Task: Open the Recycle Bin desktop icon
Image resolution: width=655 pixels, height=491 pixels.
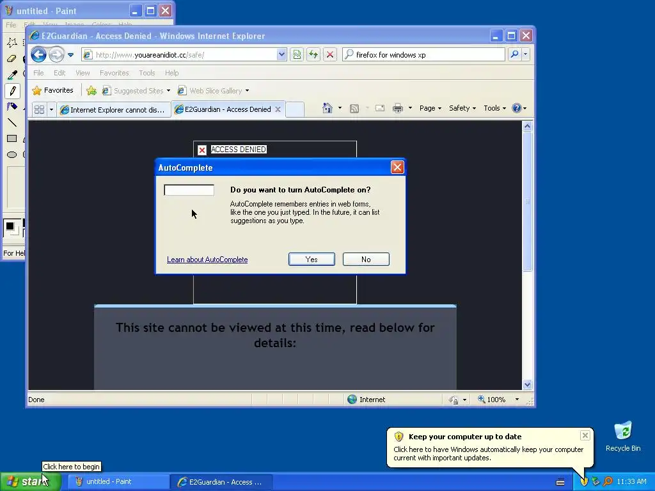Action: click(x=623, y=436)
